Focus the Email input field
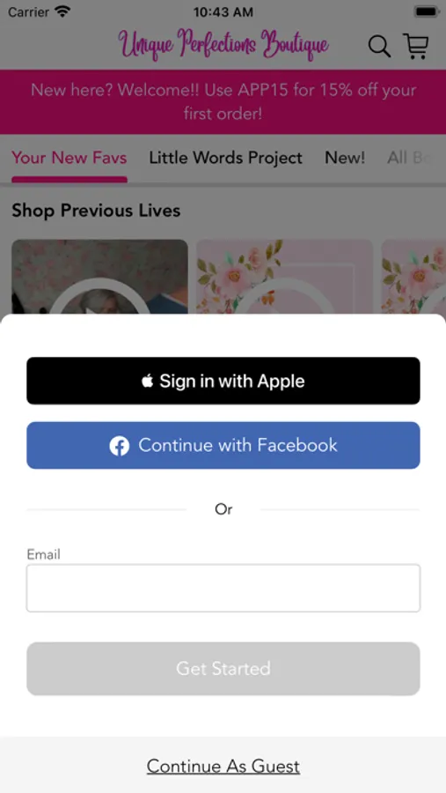The image size is (446, 793). pos(223,589)
